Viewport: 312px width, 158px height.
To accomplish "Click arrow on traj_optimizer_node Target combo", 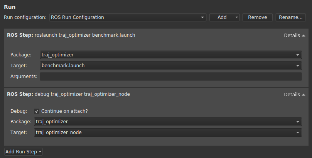I will click(x=298, y=133).
